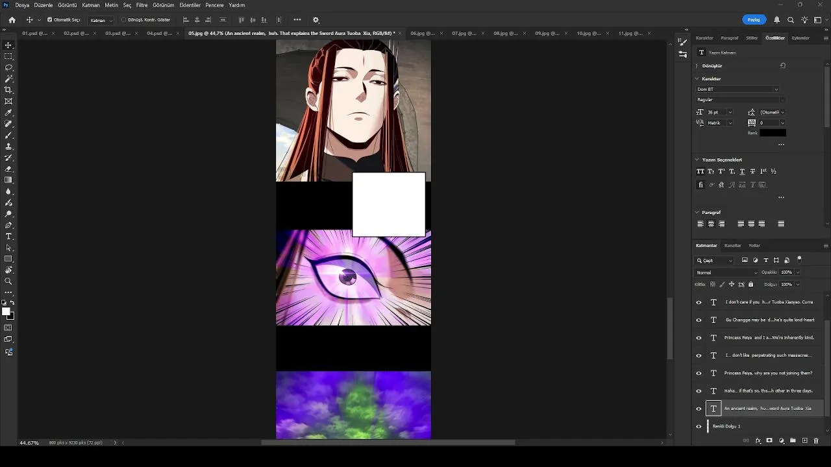This screenshot has width=831, height=467.
Task: Select the Horizontal Type tool
Action: (x=8, y=236)
